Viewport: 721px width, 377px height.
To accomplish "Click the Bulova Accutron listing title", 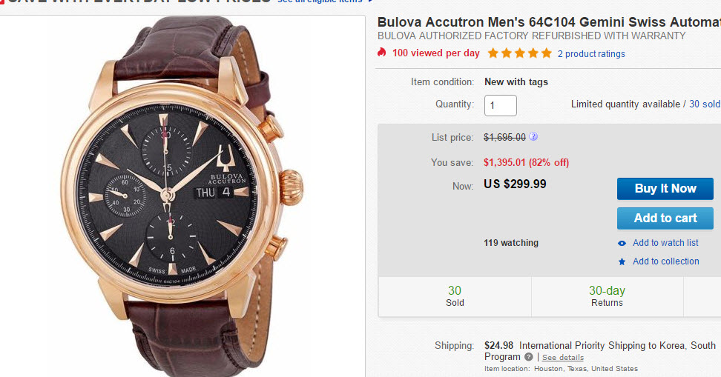I will click(x=548, y=21).
